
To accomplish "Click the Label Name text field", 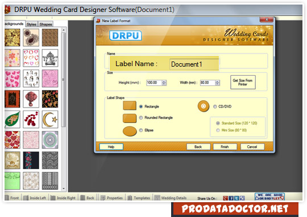I will click(x=194, y=64).
